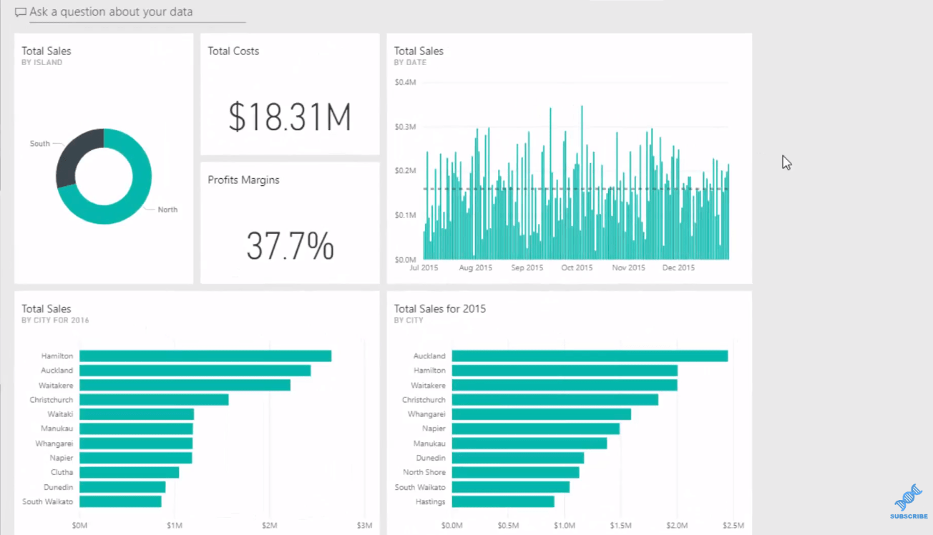Open the Total Sales for 2015 tile title
Image resolution: width=933 pixels, height=535 pixels.
[x=440, y=308]
